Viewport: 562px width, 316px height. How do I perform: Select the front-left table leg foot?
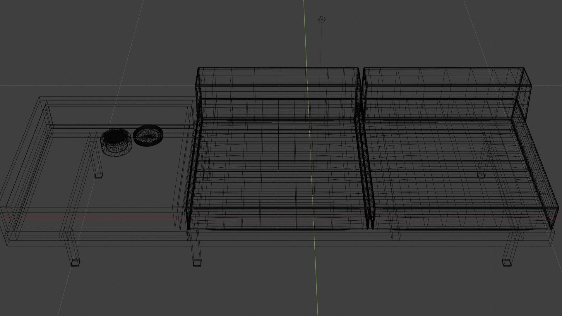75,262
